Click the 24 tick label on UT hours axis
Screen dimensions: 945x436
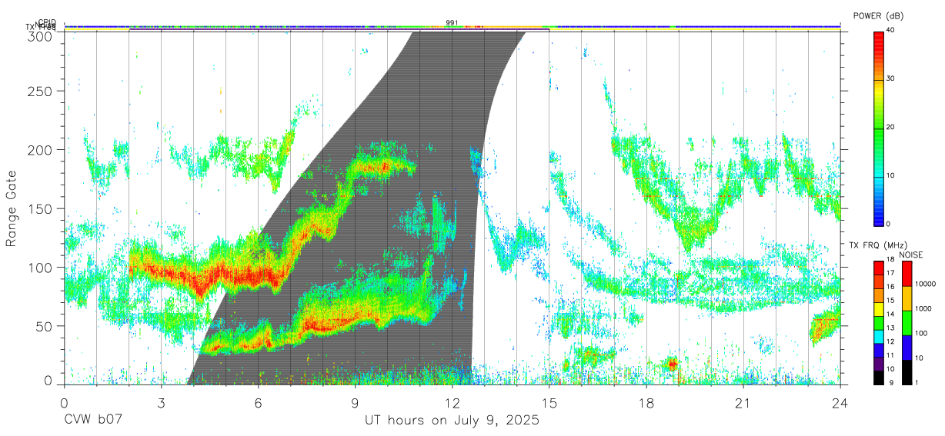[x=840, y=404]
